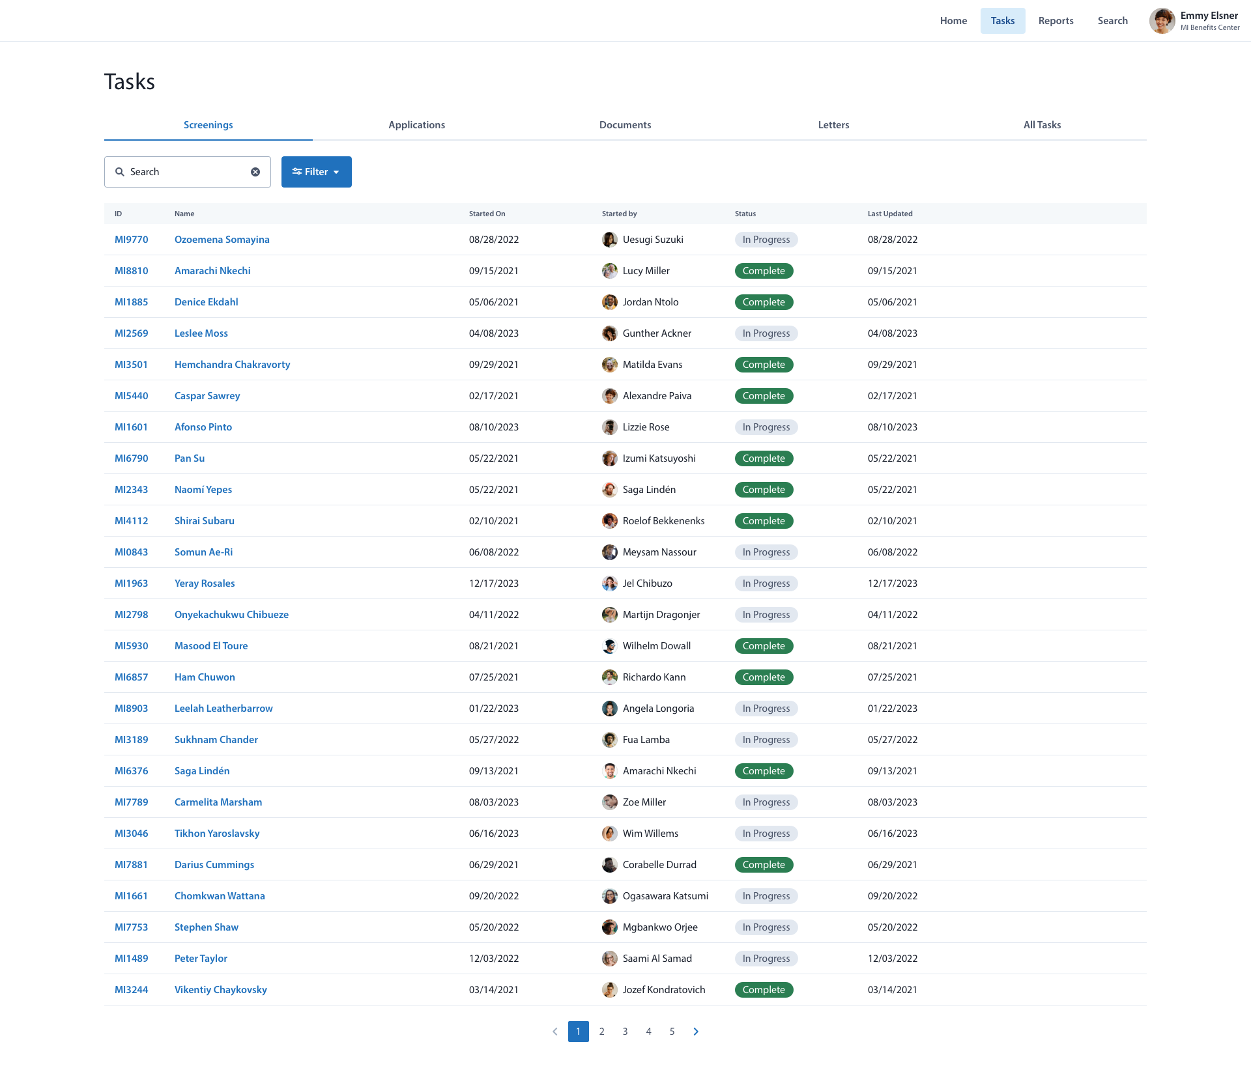The width and height of the screenshot is (1251, 1068).
Task: Open the All Tasks tab
Action: (1041, 125)
